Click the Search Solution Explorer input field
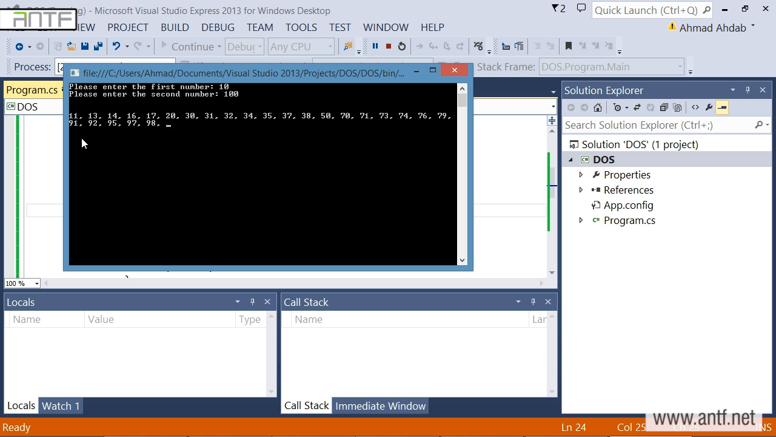The width and height of the screenshot is (776, 437). click(x=658, y=125)
